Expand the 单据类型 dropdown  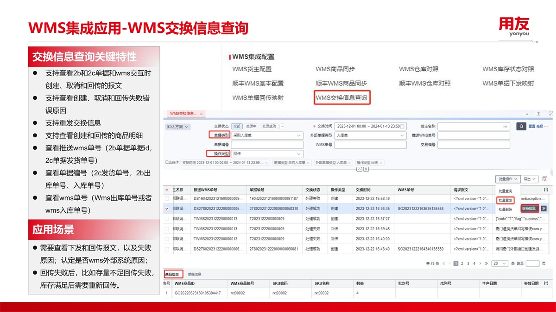299,135
